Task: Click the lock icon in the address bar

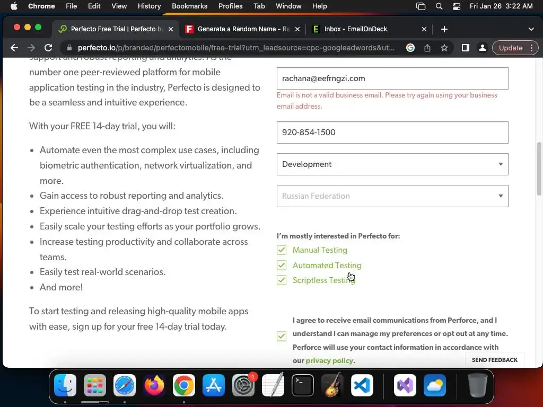Action: (69, 48)
